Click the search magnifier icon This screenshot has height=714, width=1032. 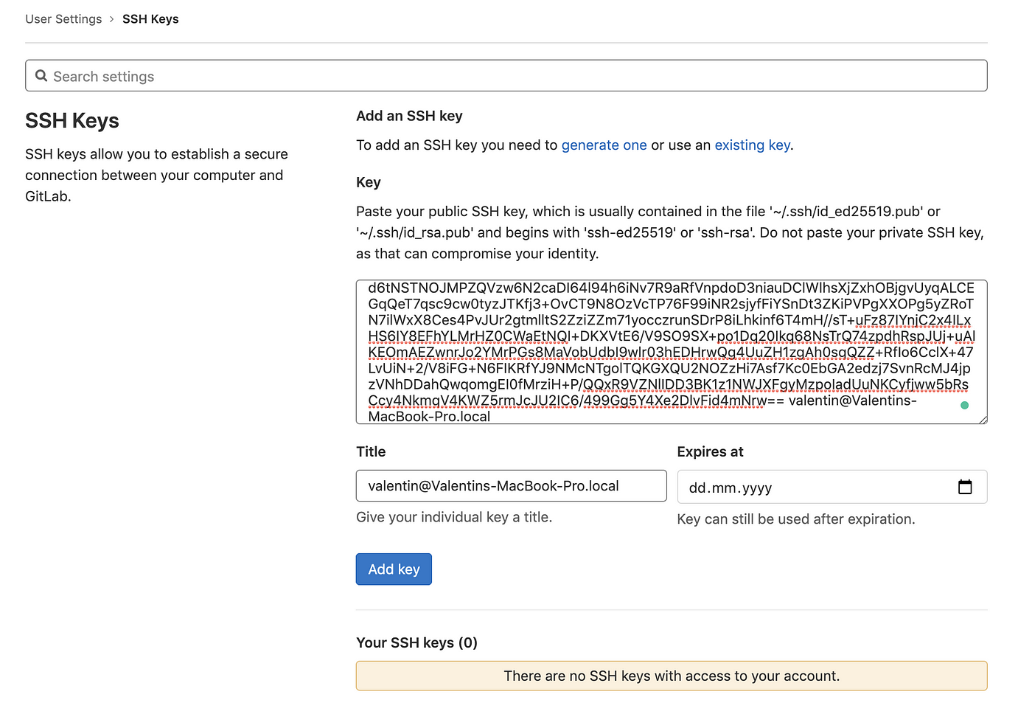(41, 76)
